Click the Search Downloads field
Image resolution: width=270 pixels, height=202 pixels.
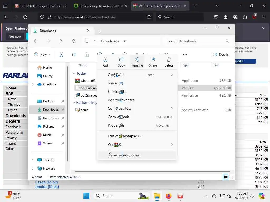click(x=197, y=41)
